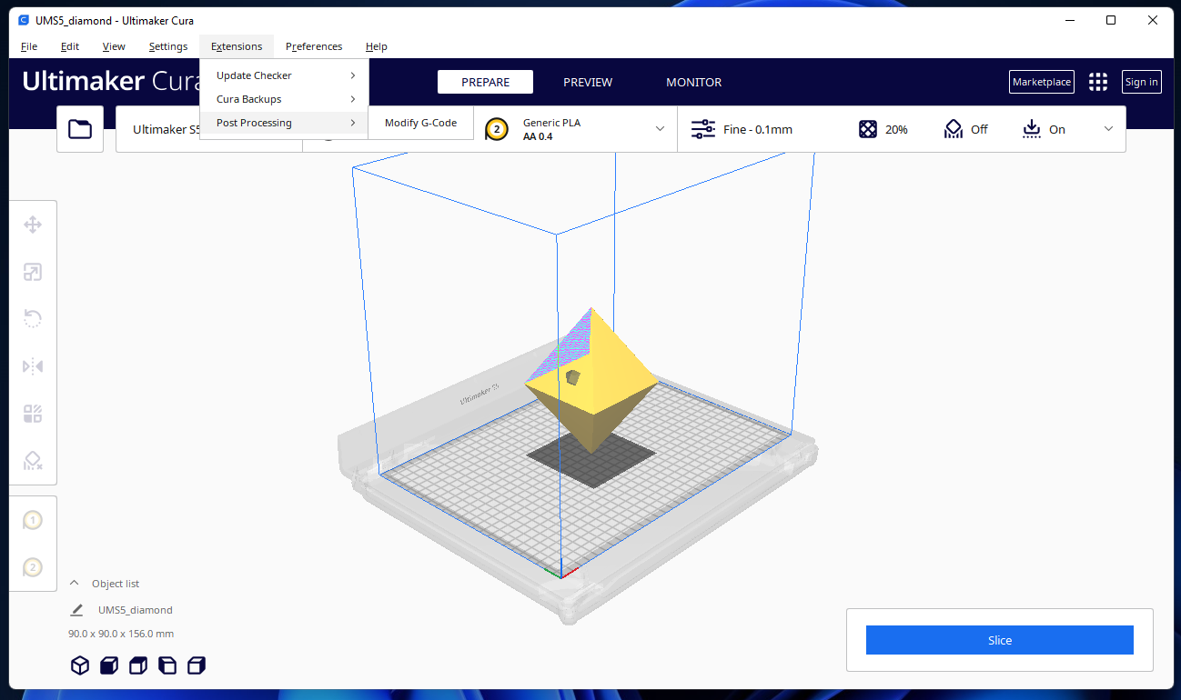This screenshot has height=700, width=1181.
Task: Minimize the Cura window
Action: [1069, 20]
